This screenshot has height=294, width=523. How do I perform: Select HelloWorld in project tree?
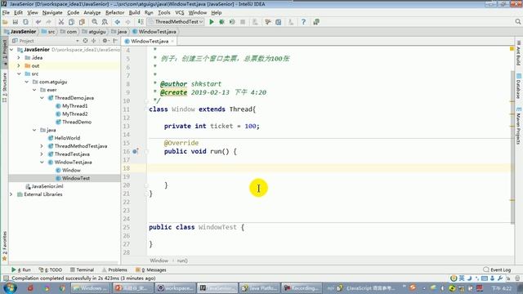pos(67,138)
